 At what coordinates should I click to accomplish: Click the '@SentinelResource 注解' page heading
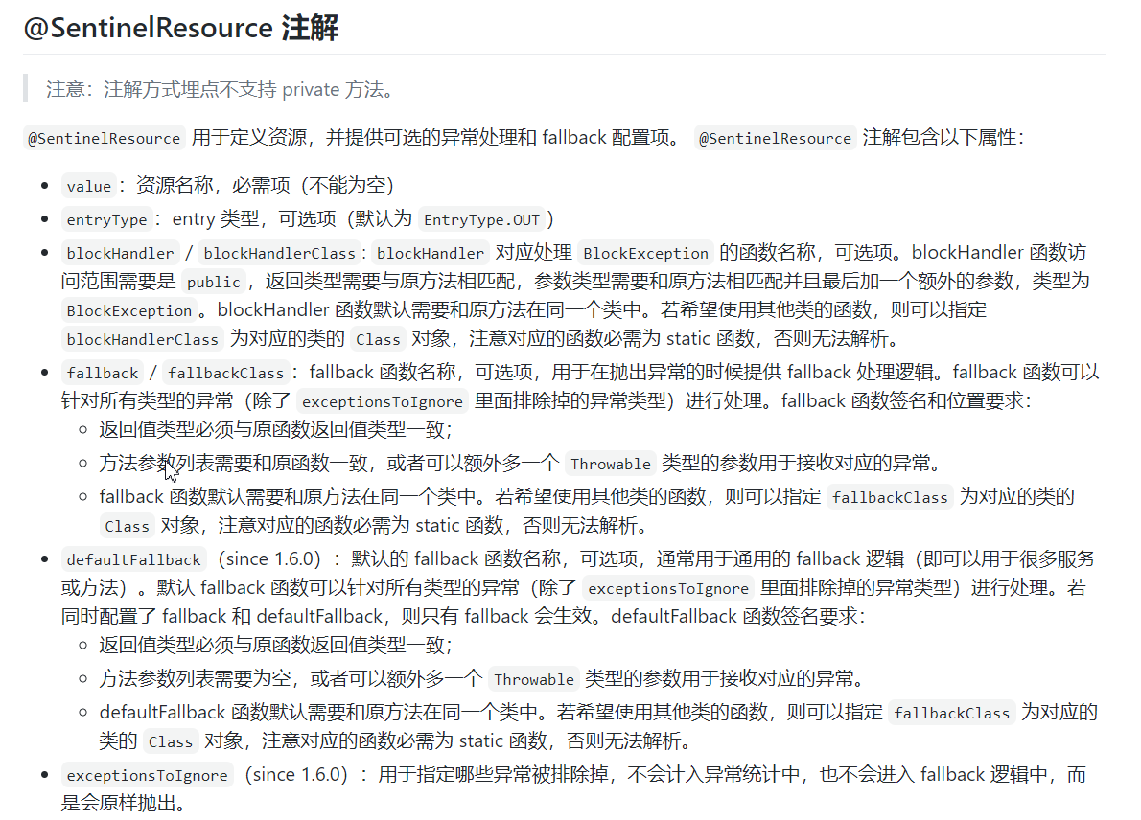(181, 28)
